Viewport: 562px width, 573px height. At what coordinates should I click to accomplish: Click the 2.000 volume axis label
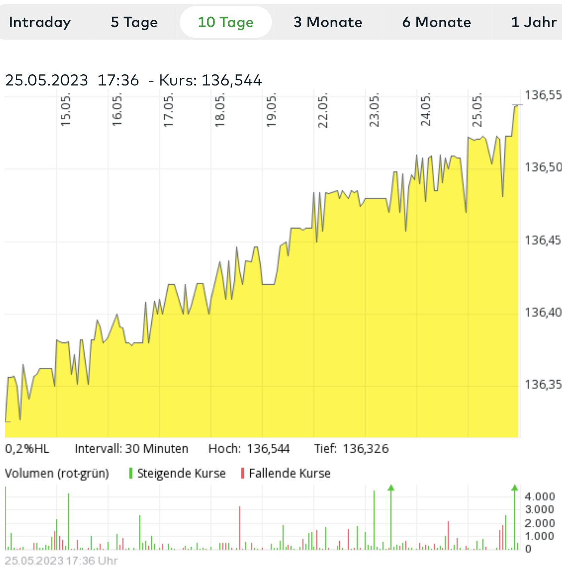coord(540,523)
